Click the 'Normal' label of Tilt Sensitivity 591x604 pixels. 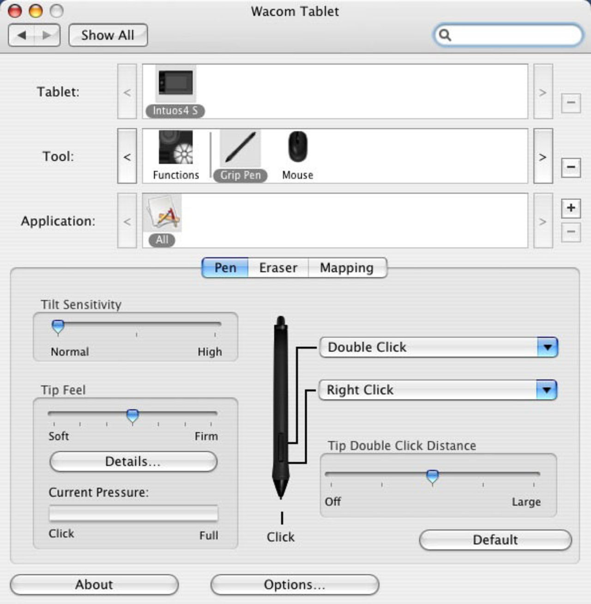click(70, 352)
